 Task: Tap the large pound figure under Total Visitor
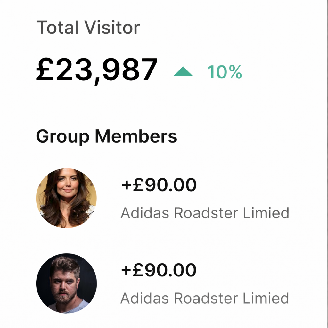point(97,70)
